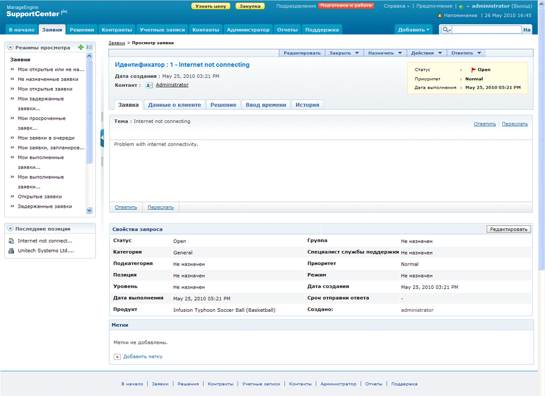This screenshot has width=545, height=396.
Task: Click the search magnifier icon in the header
Action: coord(446,30)
